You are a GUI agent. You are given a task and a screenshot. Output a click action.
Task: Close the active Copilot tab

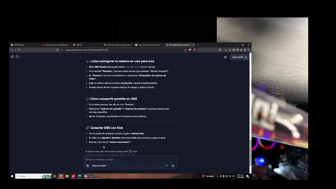point(193,45)
